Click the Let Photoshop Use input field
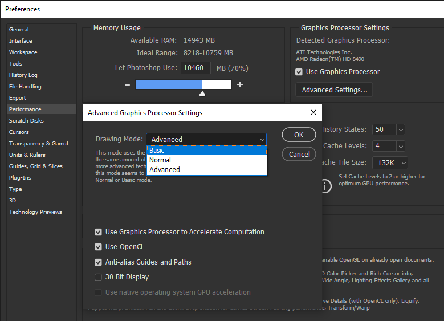The height and width of the screenshot is (321, 444). click(195, 68)
